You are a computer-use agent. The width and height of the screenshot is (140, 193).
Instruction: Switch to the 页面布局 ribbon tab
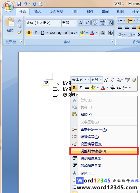(x=56, y=12)
